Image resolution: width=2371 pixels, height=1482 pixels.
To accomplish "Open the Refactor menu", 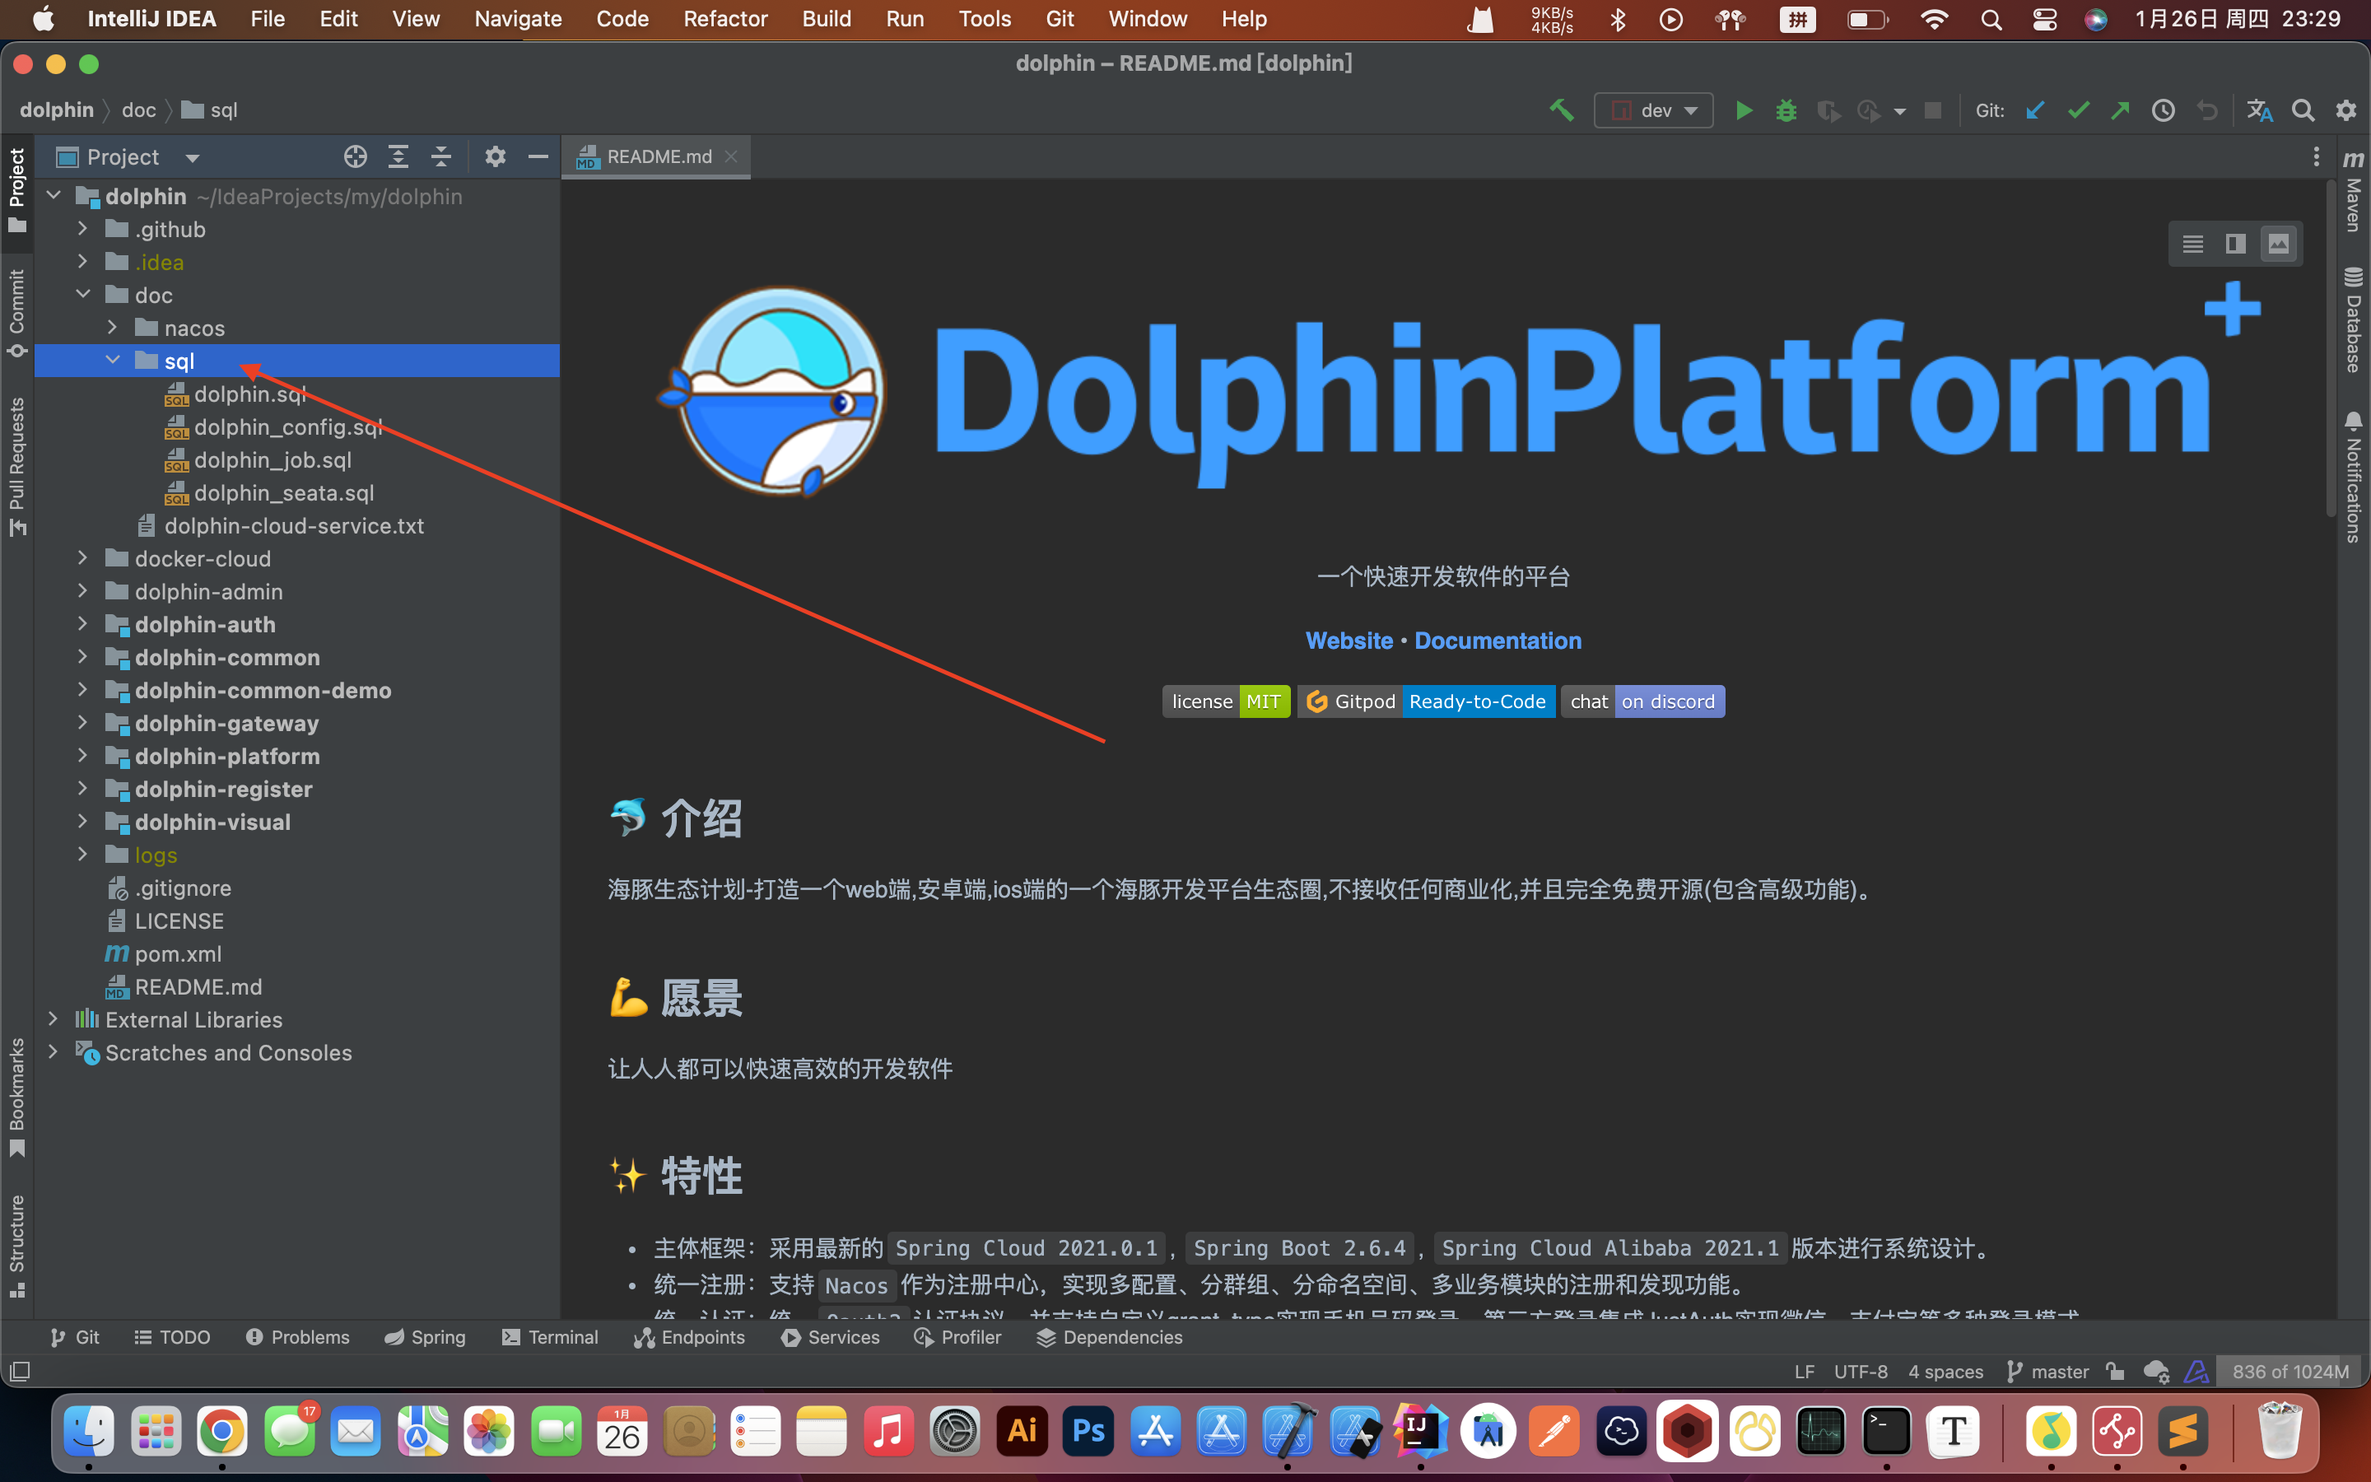I will (x=725, y=19).
